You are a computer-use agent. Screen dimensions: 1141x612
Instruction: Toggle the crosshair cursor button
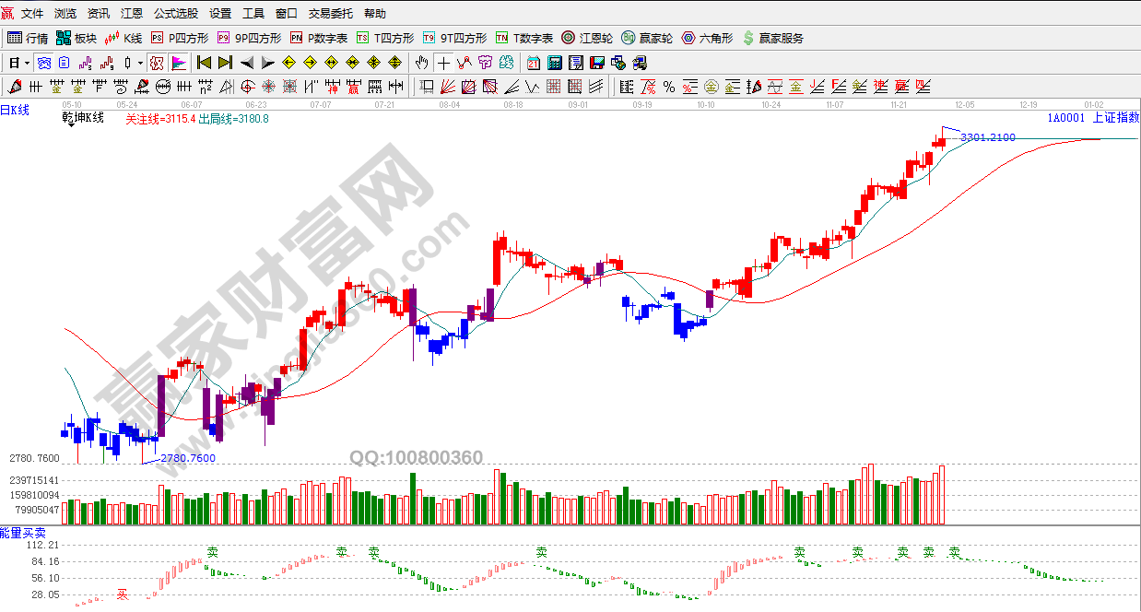444,63
